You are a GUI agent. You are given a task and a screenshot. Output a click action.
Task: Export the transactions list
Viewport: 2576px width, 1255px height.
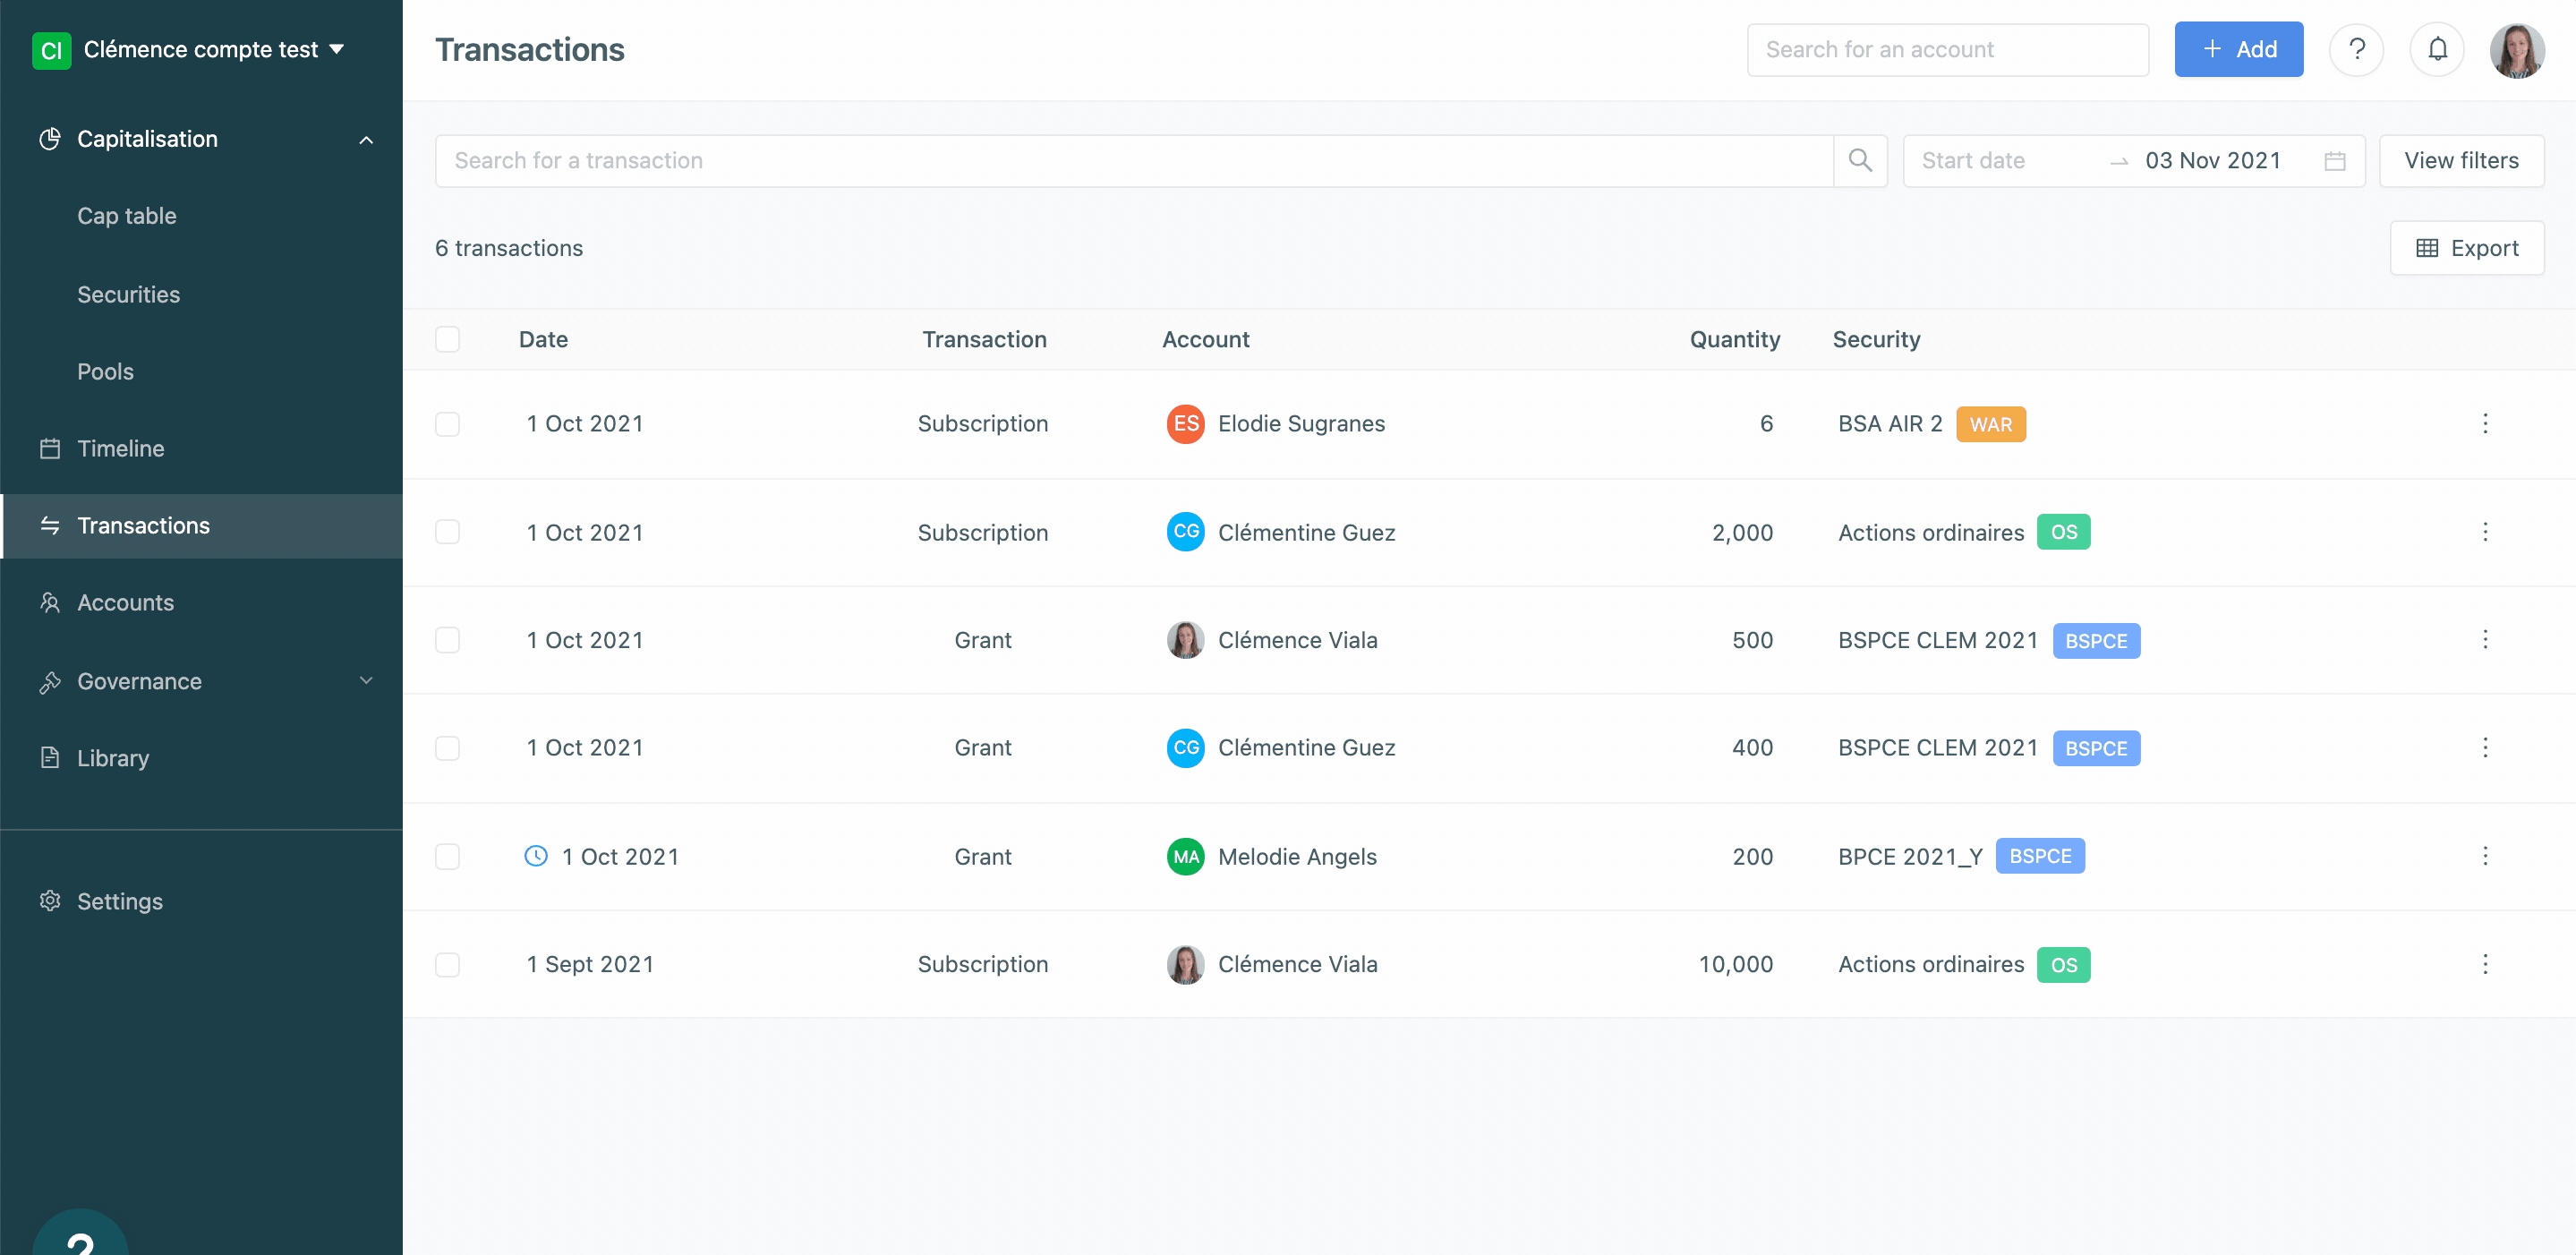click(2466, 248)
